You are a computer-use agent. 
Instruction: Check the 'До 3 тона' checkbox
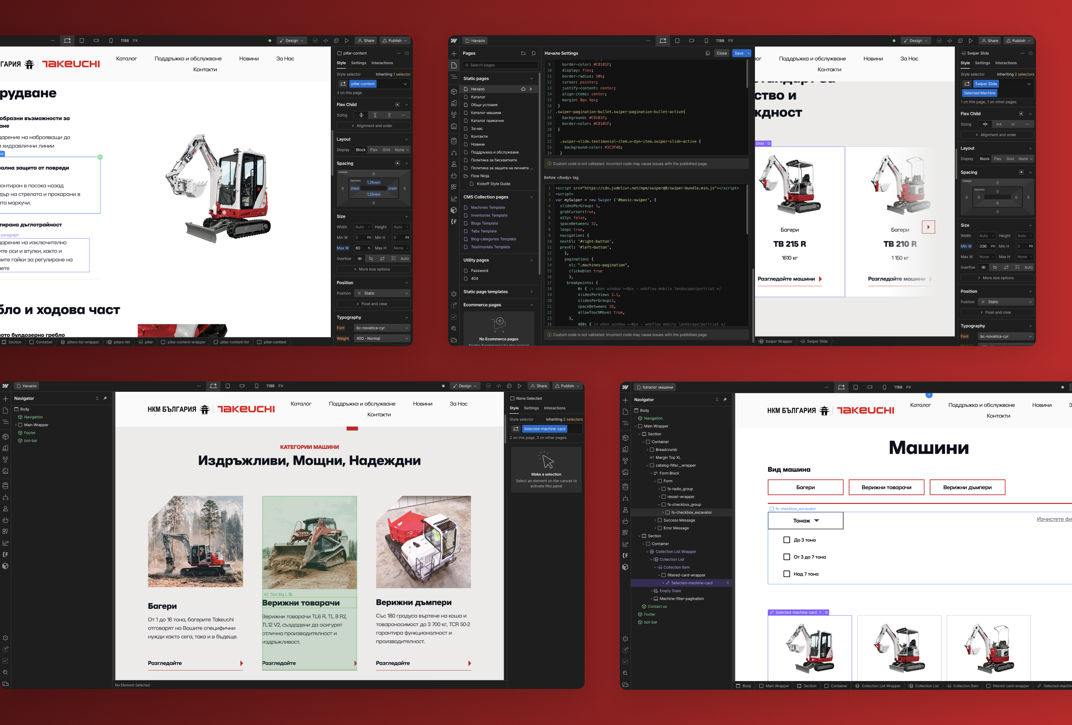pos(786,539)
